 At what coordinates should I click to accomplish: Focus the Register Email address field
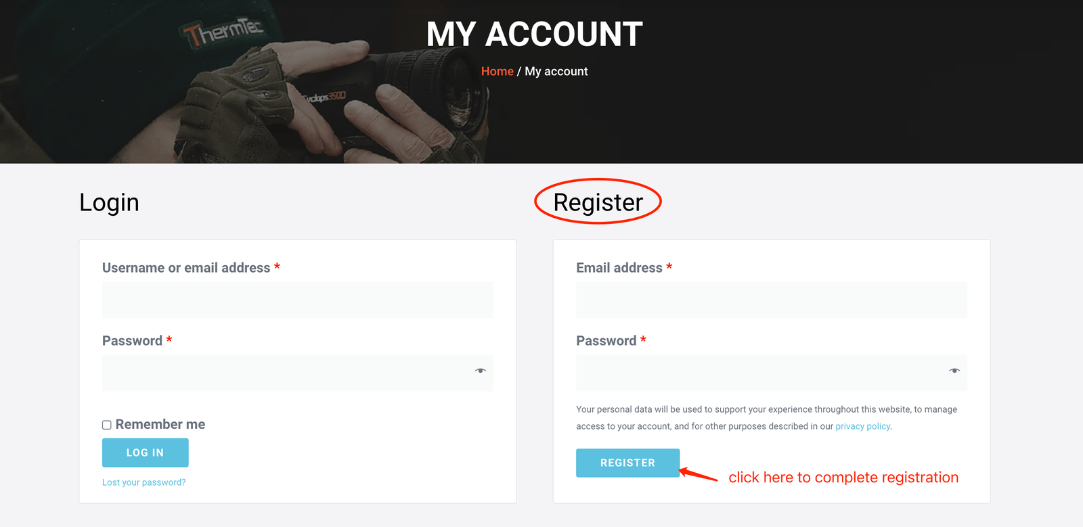click(771, 300)
